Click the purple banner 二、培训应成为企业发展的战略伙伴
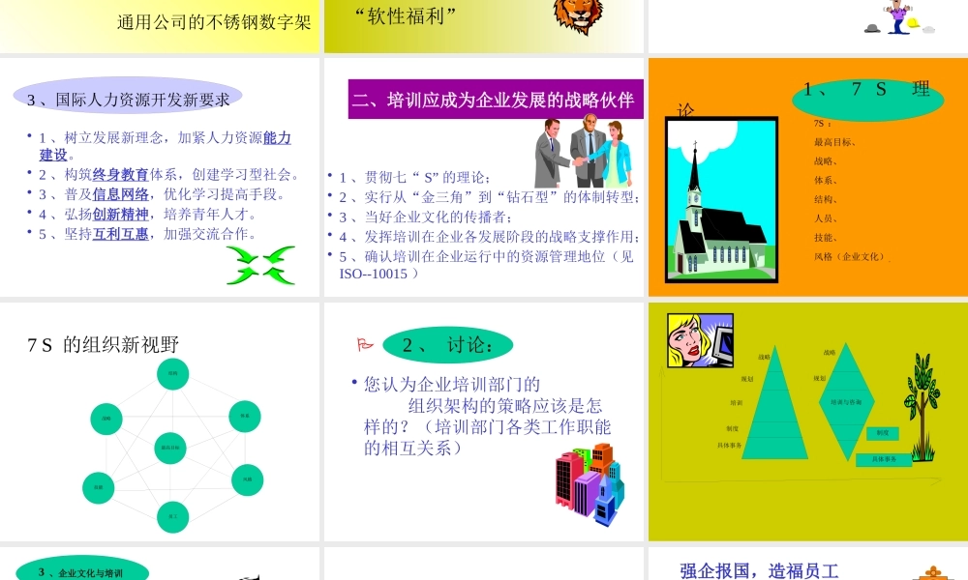Viewport: 968px width, 580px height. [x=496, y=99]
